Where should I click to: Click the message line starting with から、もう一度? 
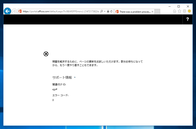click(x=75, y=65)
